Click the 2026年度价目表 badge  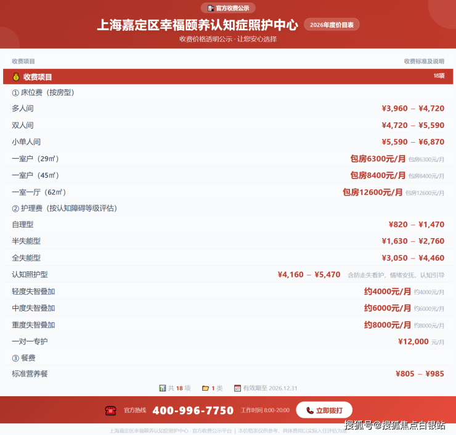pyautogui.click(x=332, y=25)
